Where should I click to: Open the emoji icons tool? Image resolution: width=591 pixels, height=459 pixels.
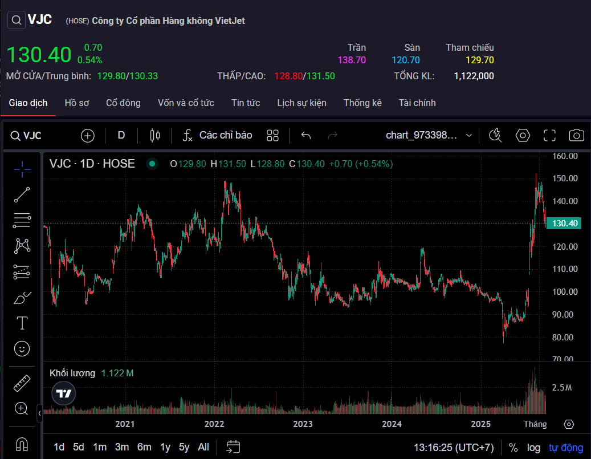(x=22, y=348)
